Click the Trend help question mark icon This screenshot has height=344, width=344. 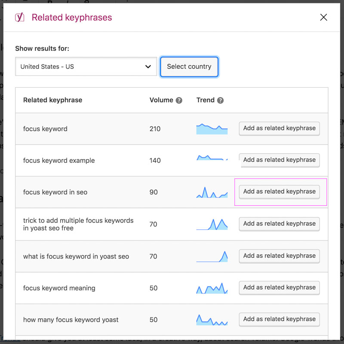coord(220,100)
